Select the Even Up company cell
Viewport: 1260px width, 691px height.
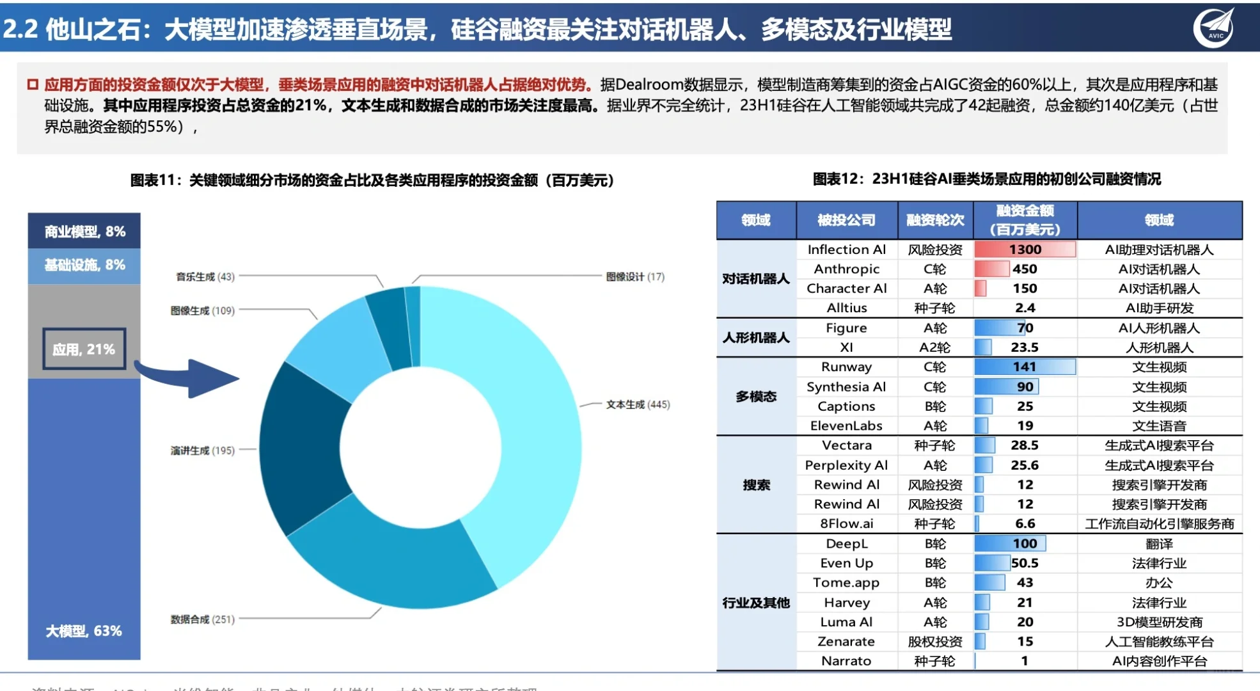847,563
